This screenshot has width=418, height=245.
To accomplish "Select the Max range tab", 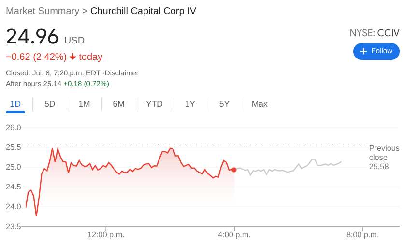I will click(259, 104).
